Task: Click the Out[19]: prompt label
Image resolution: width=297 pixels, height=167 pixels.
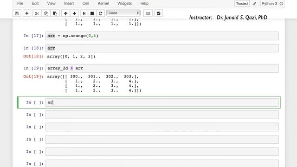Action: pyautogui.click(x=33, y=77)
